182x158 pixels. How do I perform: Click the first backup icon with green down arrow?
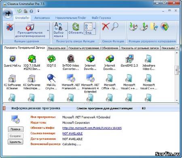click(133, 26)
